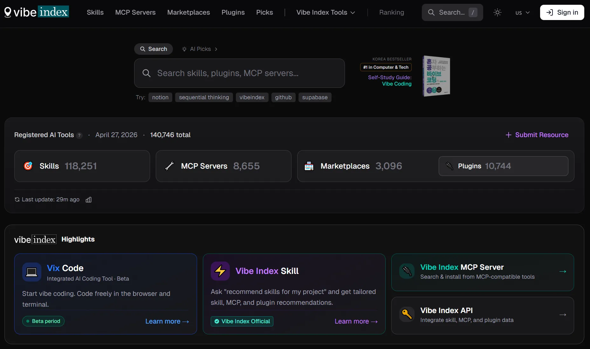Viewport: 590px width, 349px height.
Task: Click the Last update: 29m ago text
Action: [x=51, y=199]
